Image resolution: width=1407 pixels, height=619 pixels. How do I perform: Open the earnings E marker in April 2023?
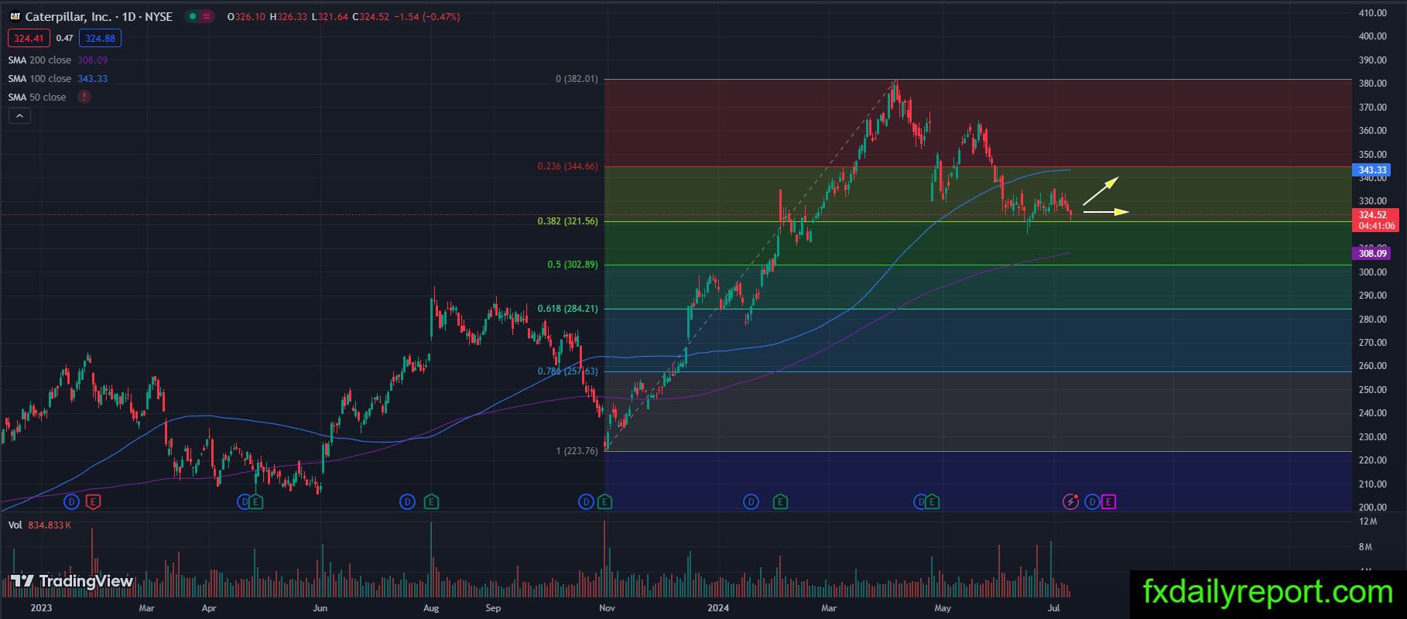pyautogui.click(x=256, y=502)
